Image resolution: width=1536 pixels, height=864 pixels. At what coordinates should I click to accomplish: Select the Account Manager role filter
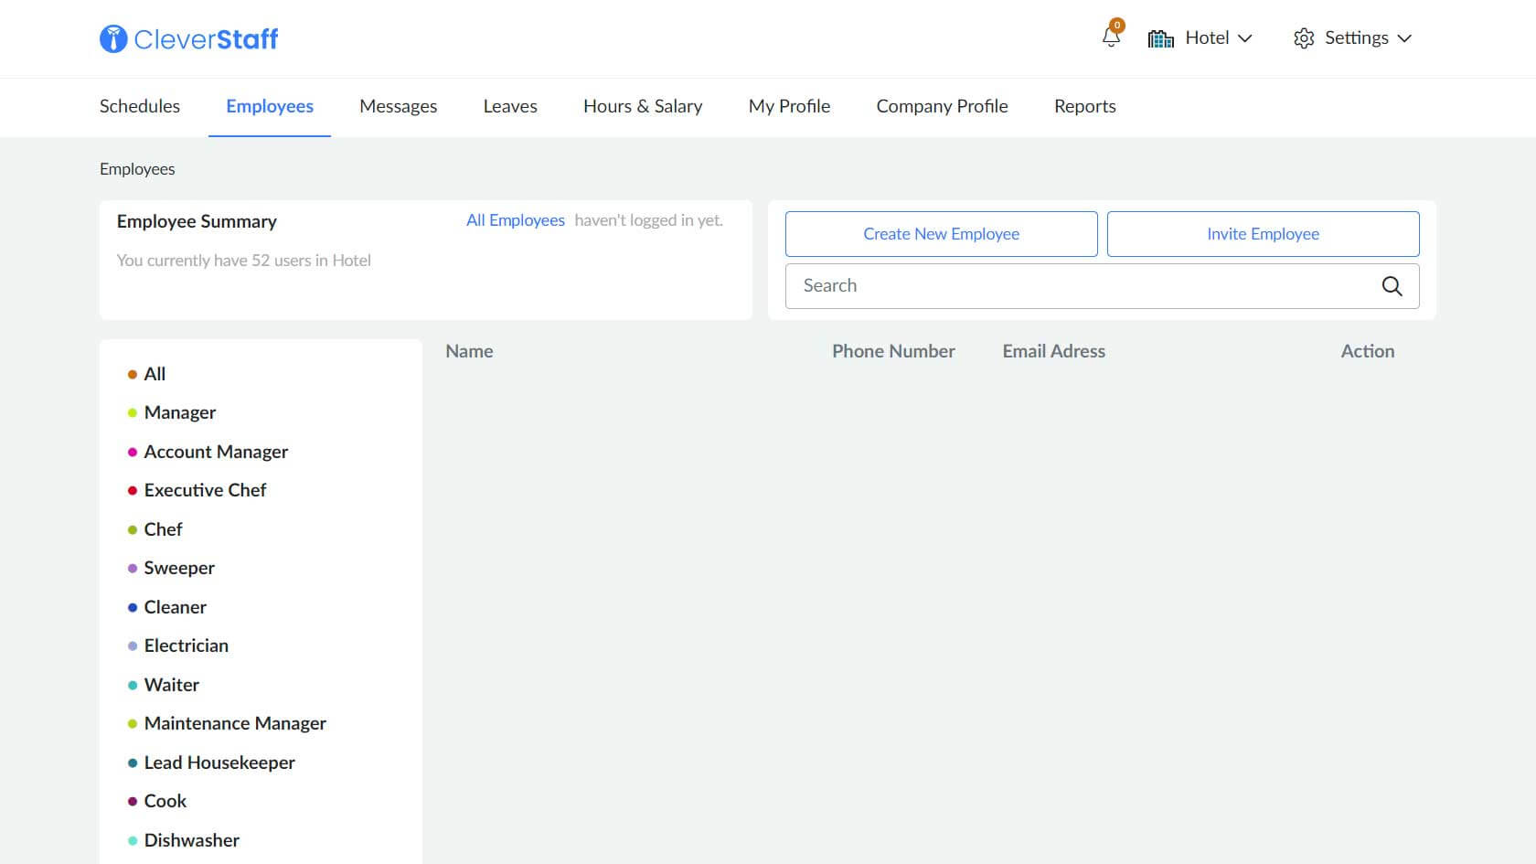[x=216, y=452]
